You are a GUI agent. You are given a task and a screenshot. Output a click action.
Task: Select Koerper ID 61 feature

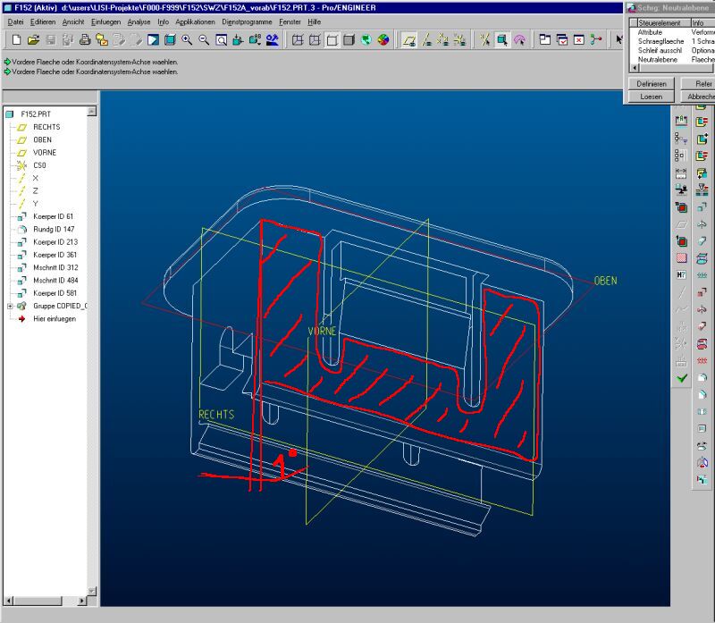[x=53, y=216]
